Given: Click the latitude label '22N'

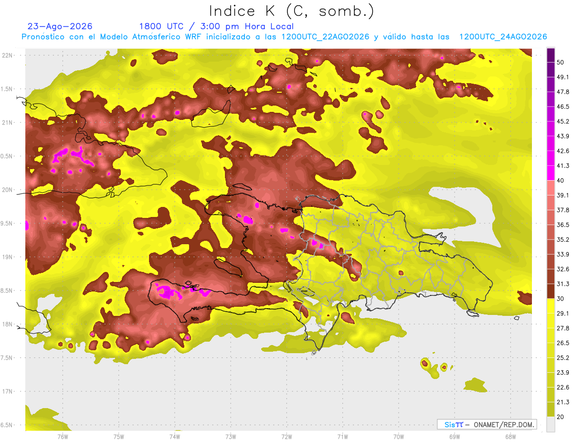Looking at the screenshot, I should pos(7,55).
